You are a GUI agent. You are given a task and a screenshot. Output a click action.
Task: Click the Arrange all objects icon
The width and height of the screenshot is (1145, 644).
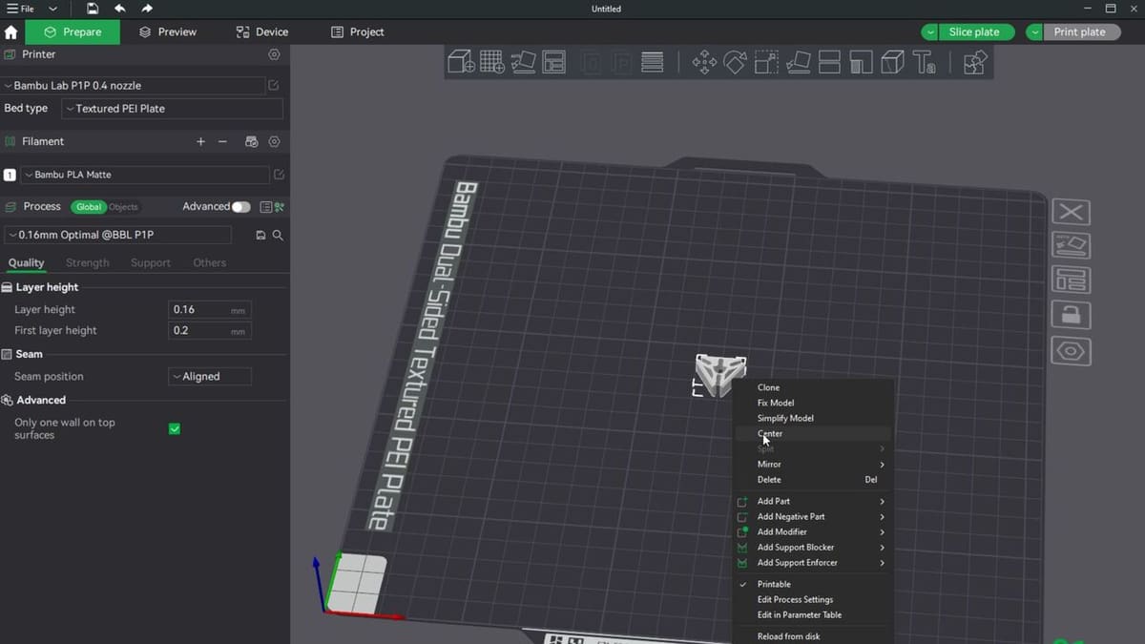554,63
